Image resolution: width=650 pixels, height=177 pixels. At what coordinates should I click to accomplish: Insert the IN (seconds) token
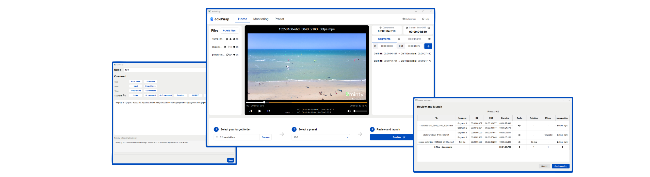pyautogui.click(x=151, y=96)
